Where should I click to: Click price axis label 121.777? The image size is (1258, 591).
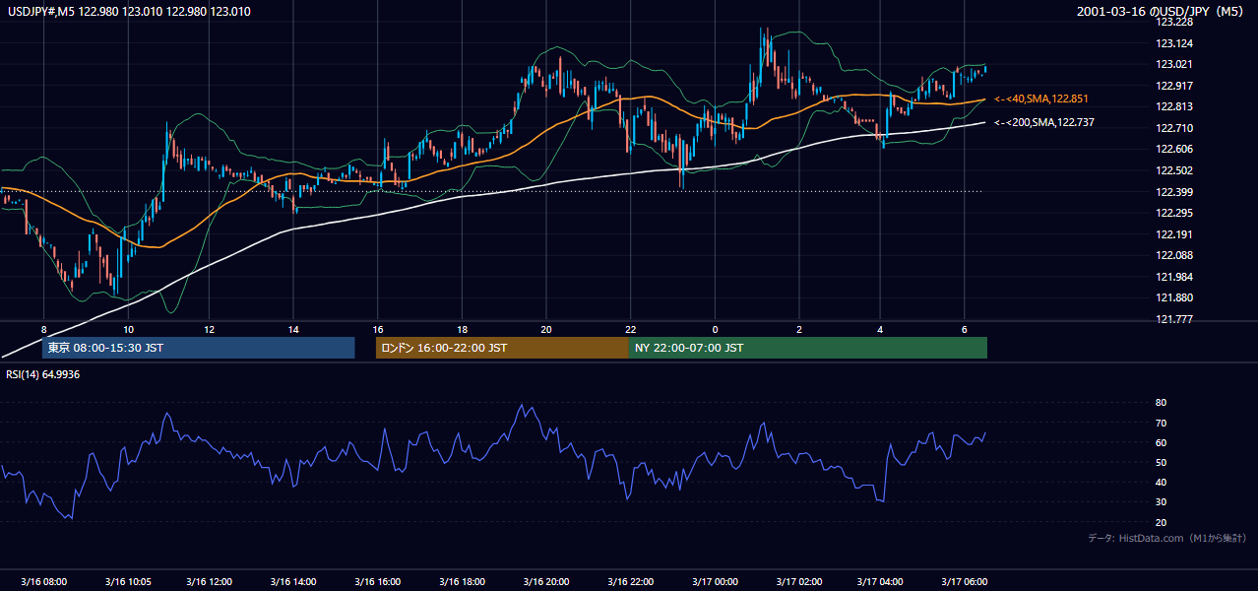pos(1175,319)
